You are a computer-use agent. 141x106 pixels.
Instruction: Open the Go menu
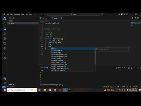(27, 14)
